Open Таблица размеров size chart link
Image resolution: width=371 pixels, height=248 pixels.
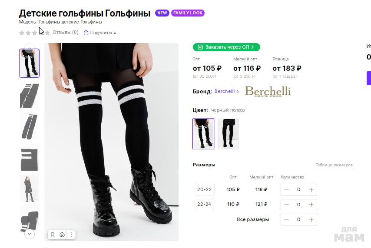point(334,165)
